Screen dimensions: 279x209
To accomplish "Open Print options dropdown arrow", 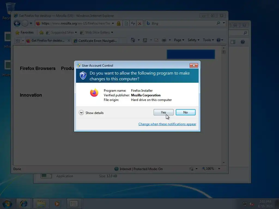I will [x=170, y=40].
